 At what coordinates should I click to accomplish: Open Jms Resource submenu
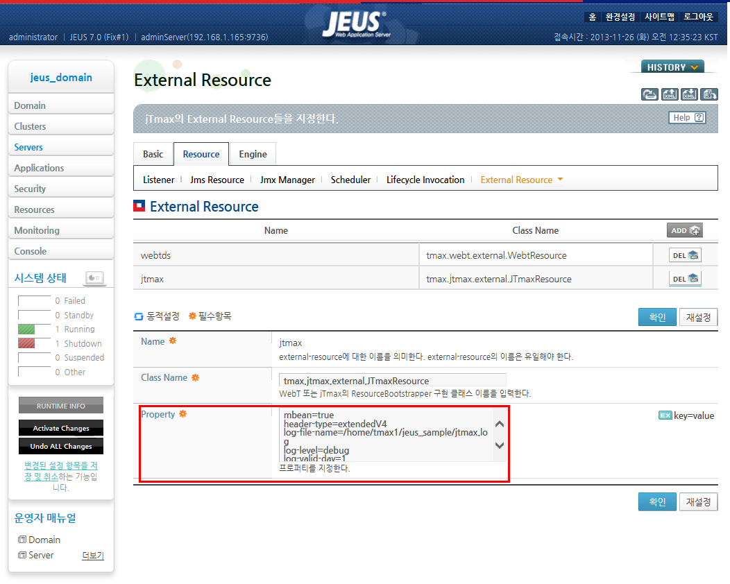click(x=217, y=180)
